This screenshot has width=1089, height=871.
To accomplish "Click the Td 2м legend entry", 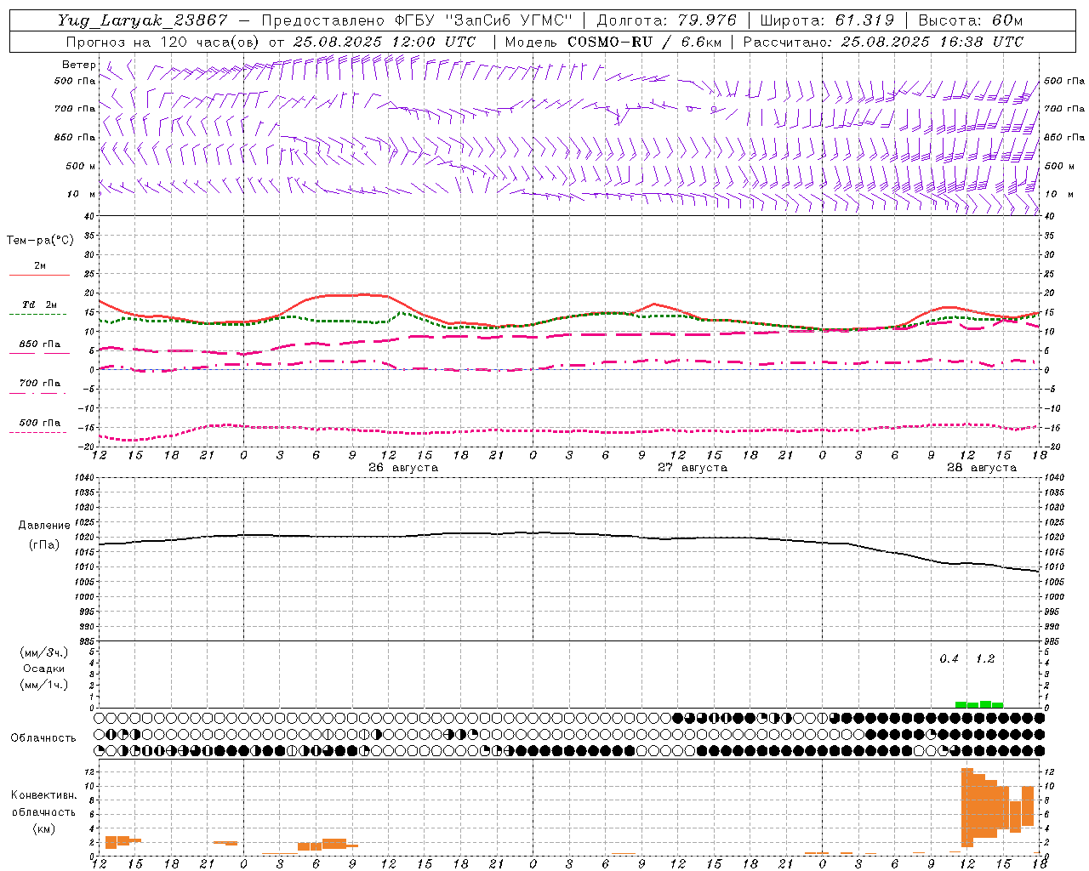I will [x=39, y=305].
